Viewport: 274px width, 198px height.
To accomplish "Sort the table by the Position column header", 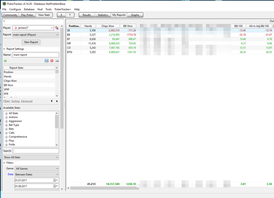I will [74, 26].
